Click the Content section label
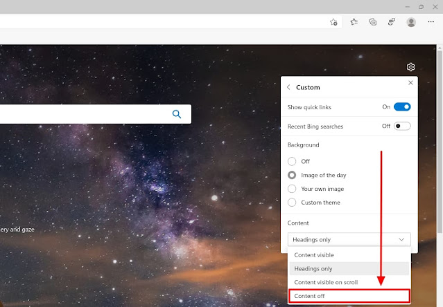The width and height of the screenshot is (443, 307). pos(298,223)
